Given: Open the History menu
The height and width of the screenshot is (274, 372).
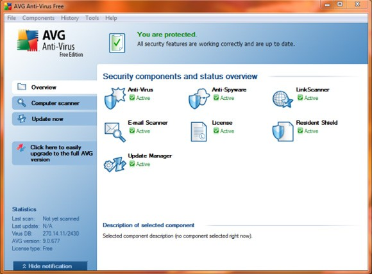Looking at the screenshot, I should (70, 18).
